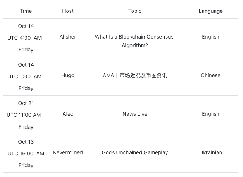Click the Chinese language cell
The width and height of the screenshot is (243, 177).
click(210, 75)
